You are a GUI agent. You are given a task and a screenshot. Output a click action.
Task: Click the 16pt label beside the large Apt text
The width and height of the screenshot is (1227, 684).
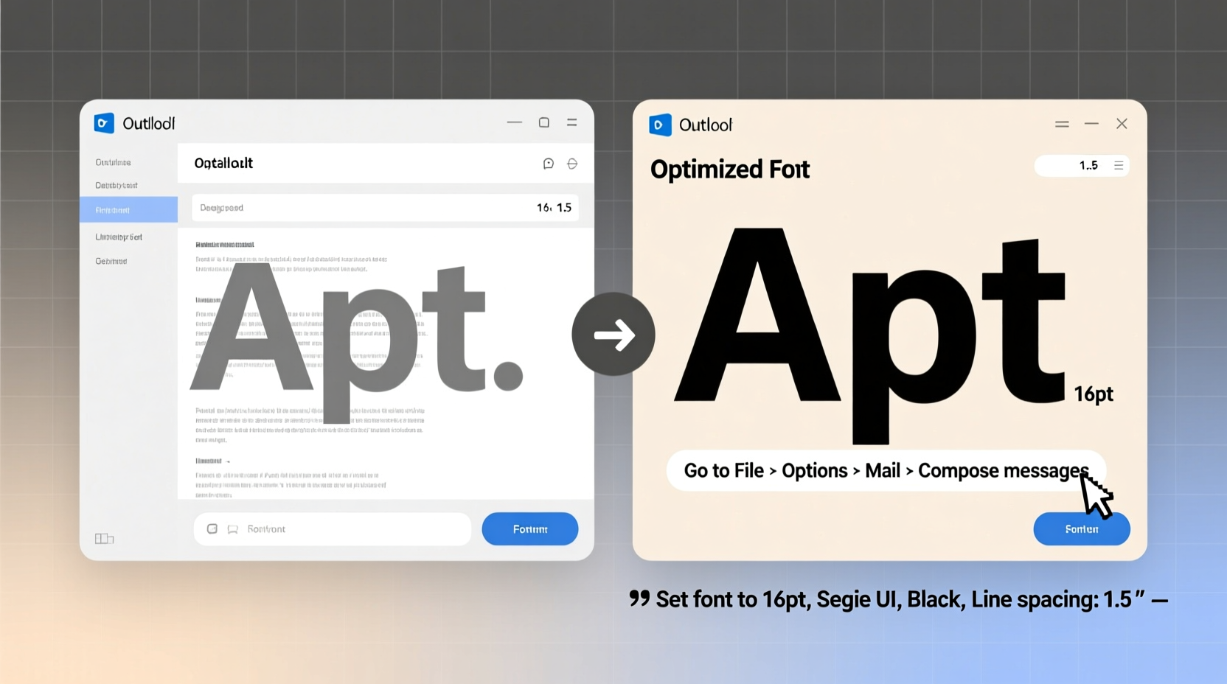[x=1094, y=394]
